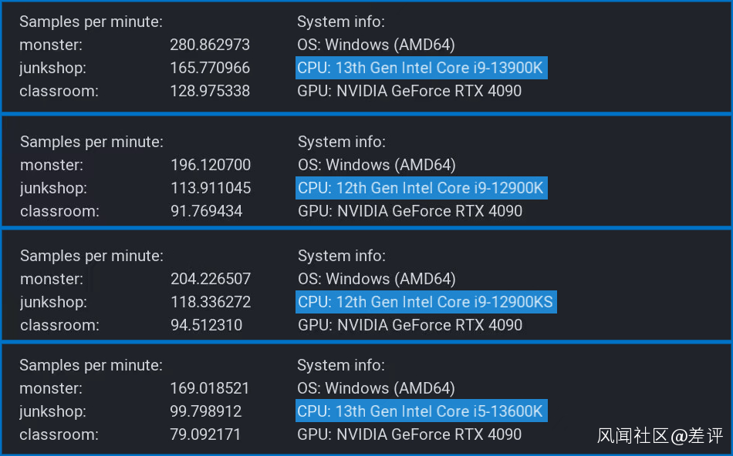The width and height of the screenshot is (733, 456).
Task: Select the highlighted Core i5-13600K CPU line
Action: click(x=421, y=411)
